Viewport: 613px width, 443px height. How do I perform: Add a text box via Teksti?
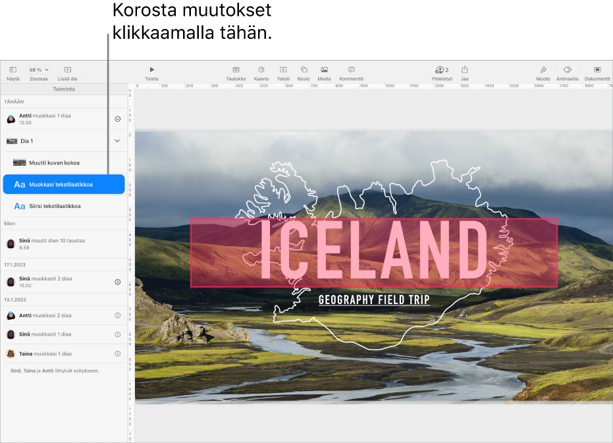tap(283, 73)
